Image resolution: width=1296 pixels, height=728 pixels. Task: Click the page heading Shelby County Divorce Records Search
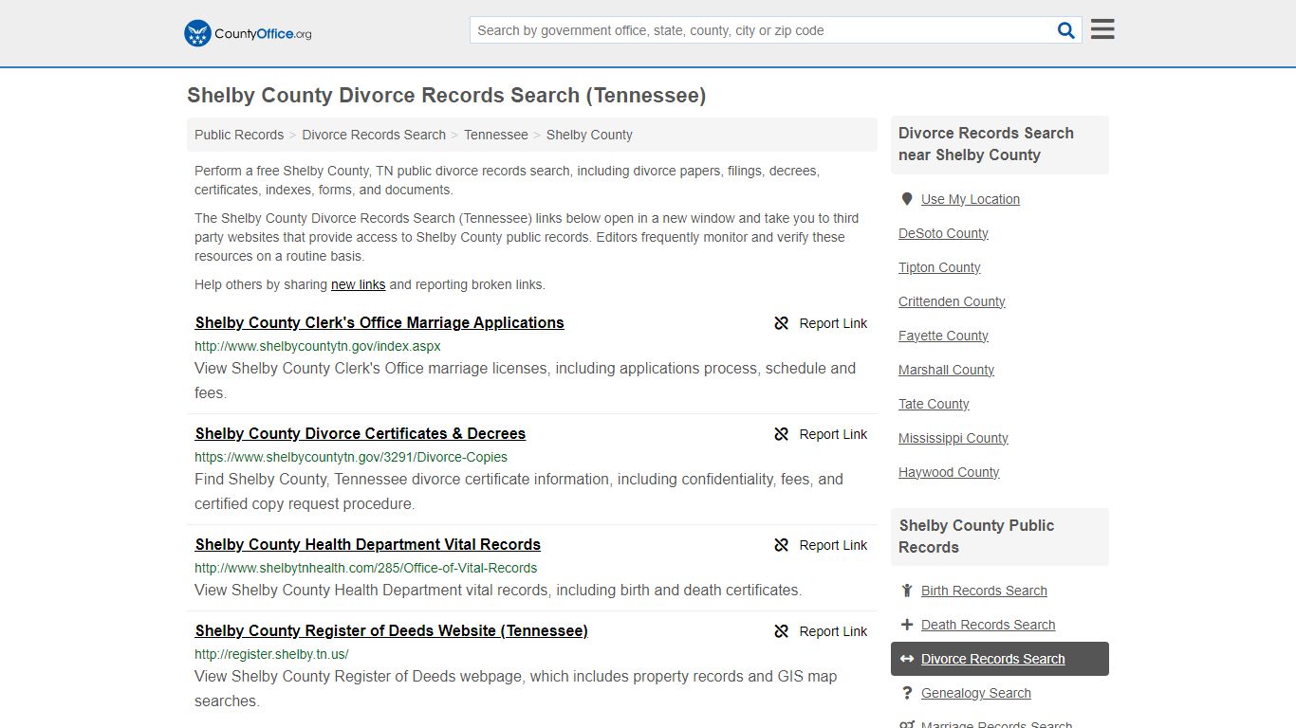click(x=446, y=96)
